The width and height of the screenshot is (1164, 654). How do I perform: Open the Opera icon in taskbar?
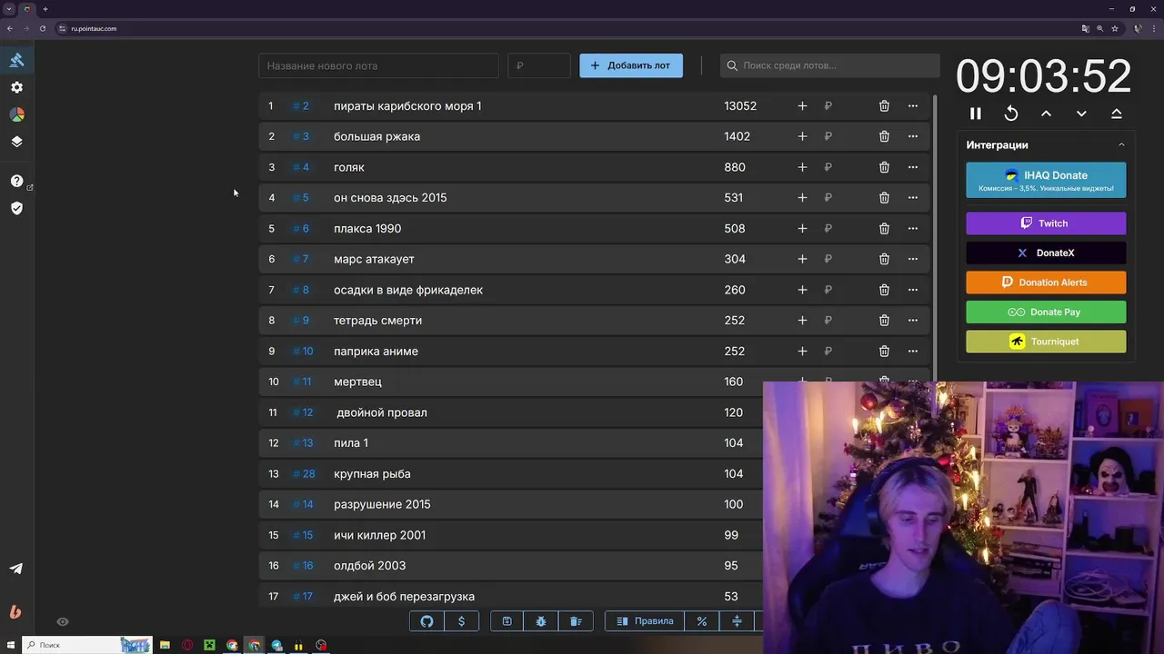pyautogui.click(x=187, y=645)
